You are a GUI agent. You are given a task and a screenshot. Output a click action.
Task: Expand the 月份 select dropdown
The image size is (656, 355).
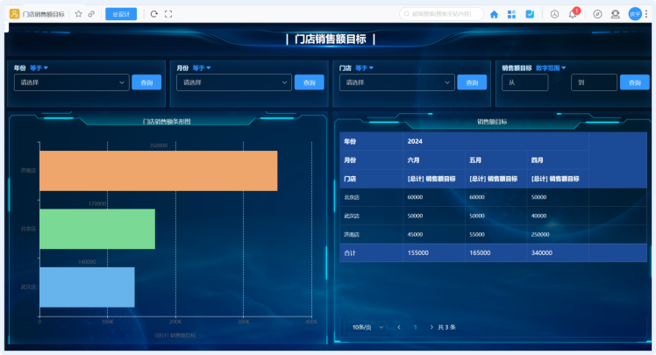pyautogui.click(x=233, y=82)
